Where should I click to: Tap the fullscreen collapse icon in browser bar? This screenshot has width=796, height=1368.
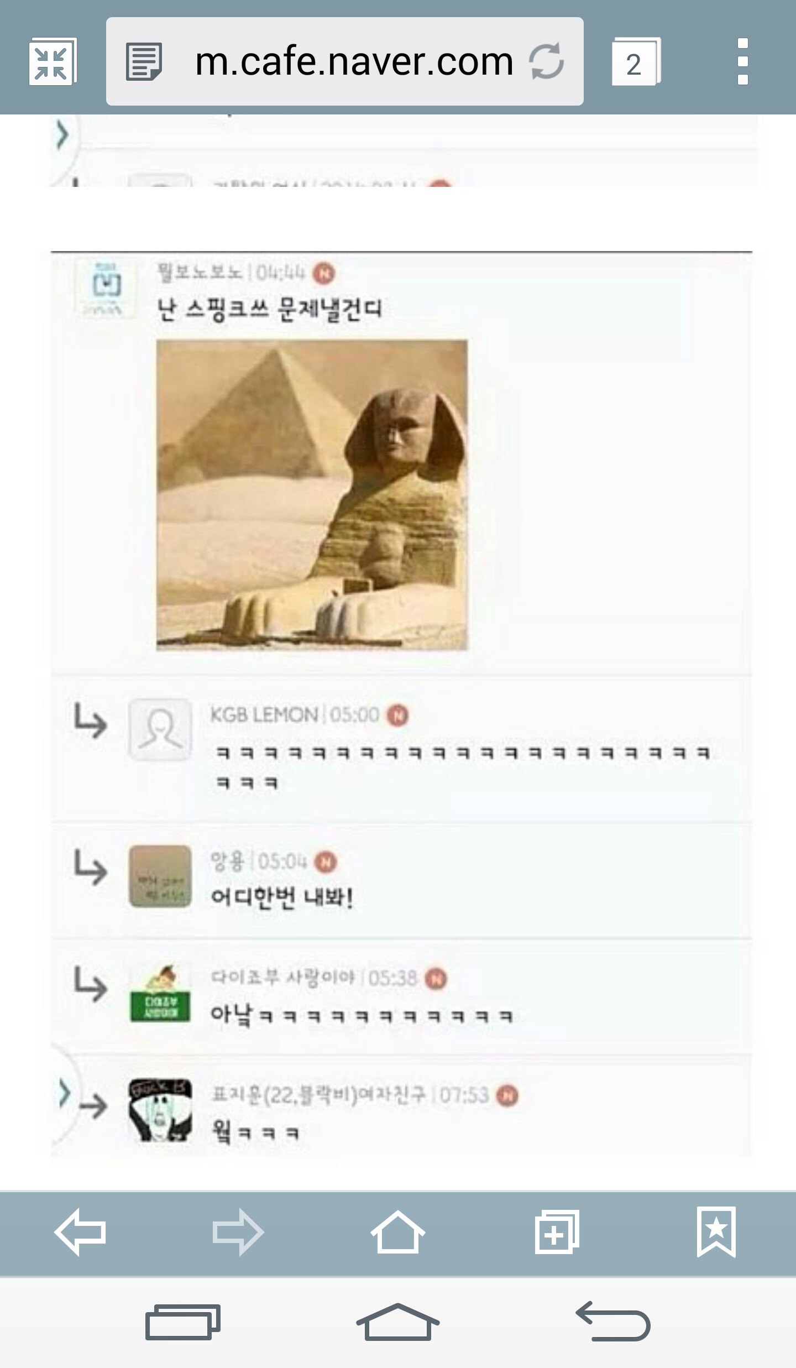click(x=53, y=61)
